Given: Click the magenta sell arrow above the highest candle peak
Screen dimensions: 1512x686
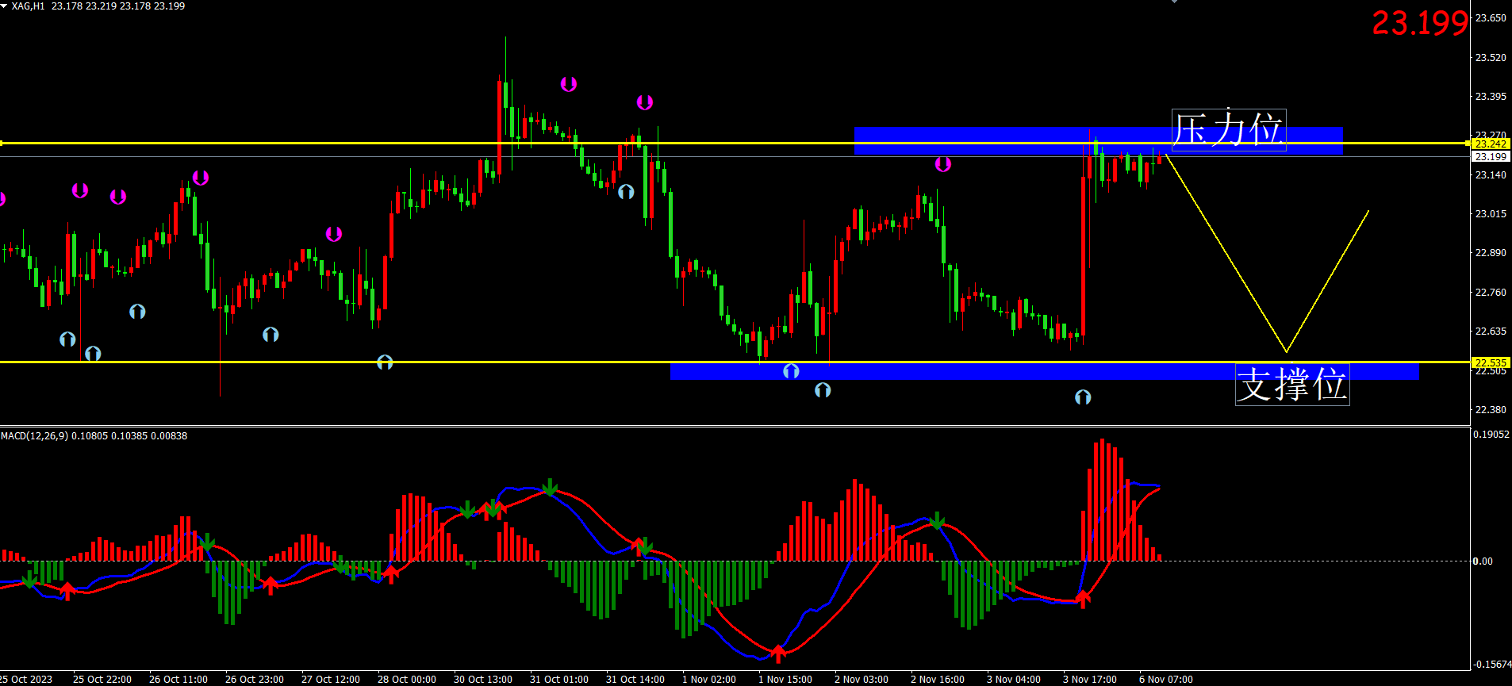Looking at the screenshot, I should pos(569,84).
